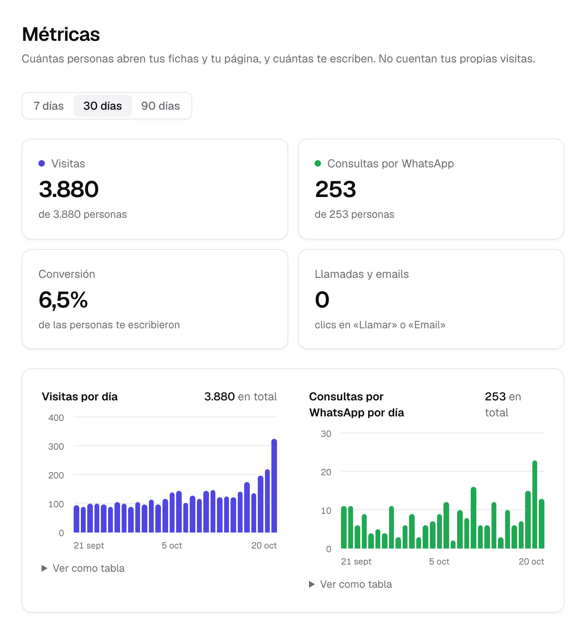
Task: Click the text 'de 253 personas'
Action: pyautogui.click(x=354, y=214)
